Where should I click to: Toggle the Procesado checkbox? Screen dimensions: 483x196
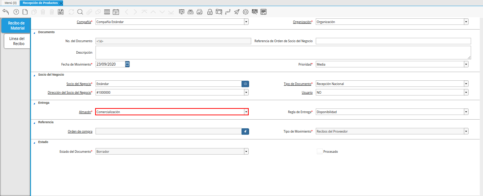coord(319,152)
